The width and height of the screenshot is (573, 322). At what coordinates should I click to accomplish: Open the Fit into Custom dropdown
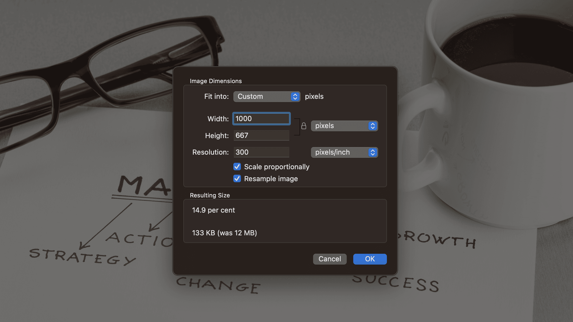[262, 97]
